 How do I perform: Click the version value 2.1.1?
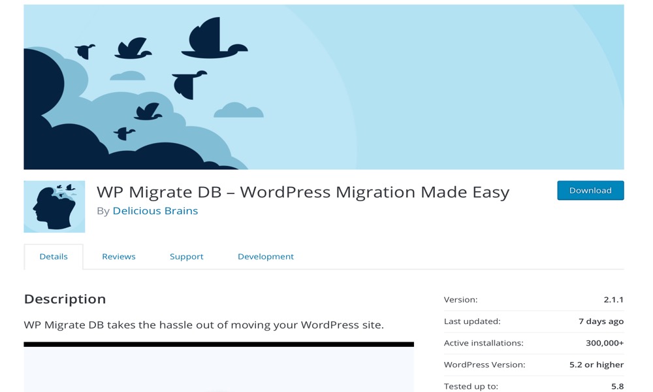tap(613, 299)
